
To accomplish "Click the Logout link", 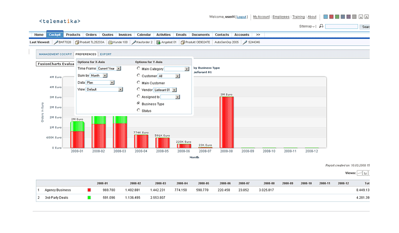I will tap(242, 17).
